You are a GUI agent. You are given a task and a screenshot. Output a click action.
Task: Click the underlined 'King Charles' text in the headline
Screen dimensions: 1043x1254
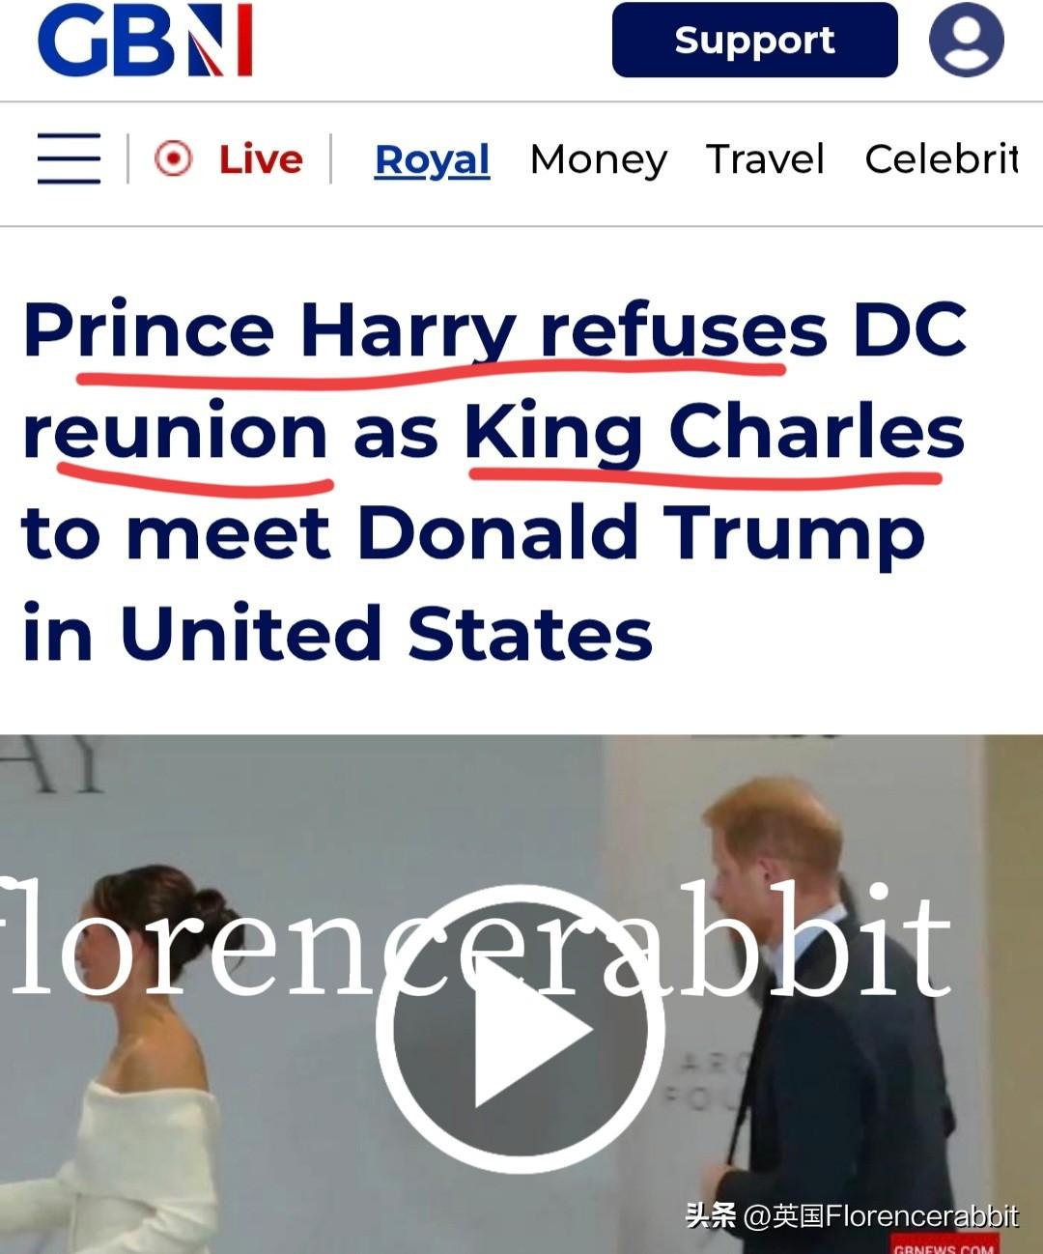pos(715,433)
